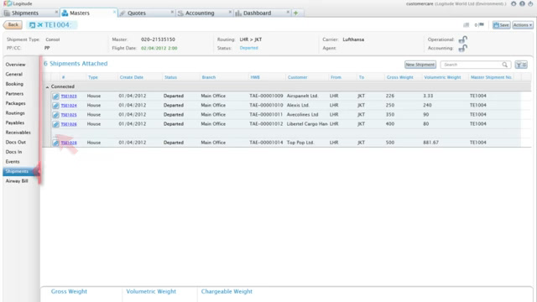The width and height of the screenshot is (537, 302).
Task: Open Overview in sidebar
Action: 15,65
